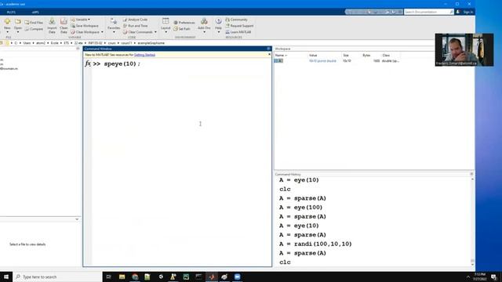
Task: Click the Layout icon
Action: tap(166, 21)
